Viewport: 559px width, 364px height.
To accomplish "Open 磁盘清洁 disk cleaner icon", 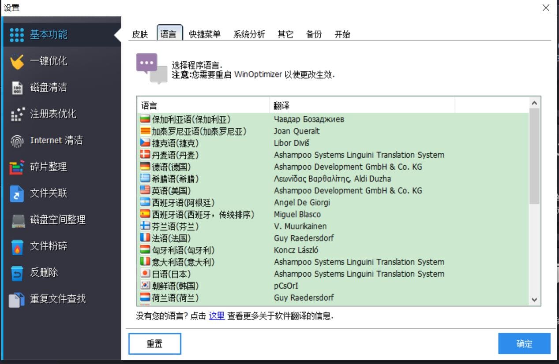I will point(17,88).
